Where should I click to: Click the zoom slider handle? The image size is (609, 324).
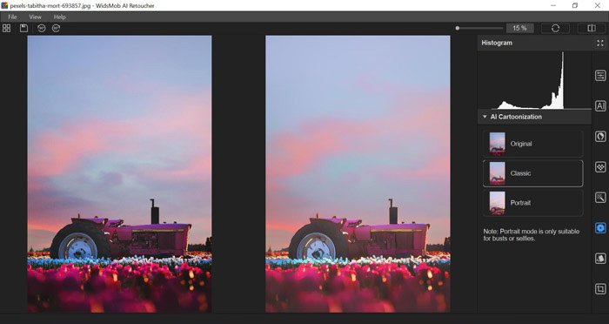tap(458, 28)
